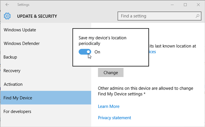Image resolution: width=205 pixels, height=127 pixels.
Task: Click the Settings window title text
Action: [x=23, y=5]
